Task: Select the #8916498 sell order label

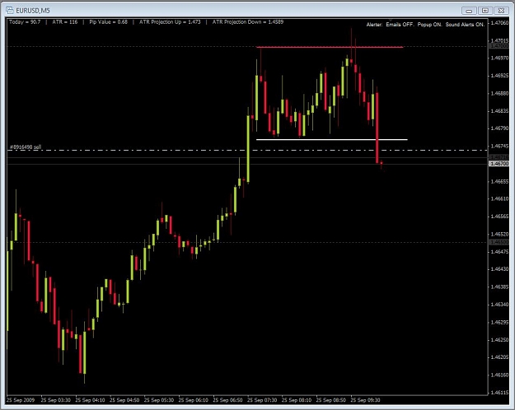Action: point(26,147)
